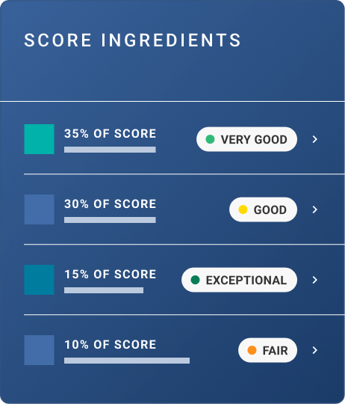Click the 30% of score label

point(110,203)
